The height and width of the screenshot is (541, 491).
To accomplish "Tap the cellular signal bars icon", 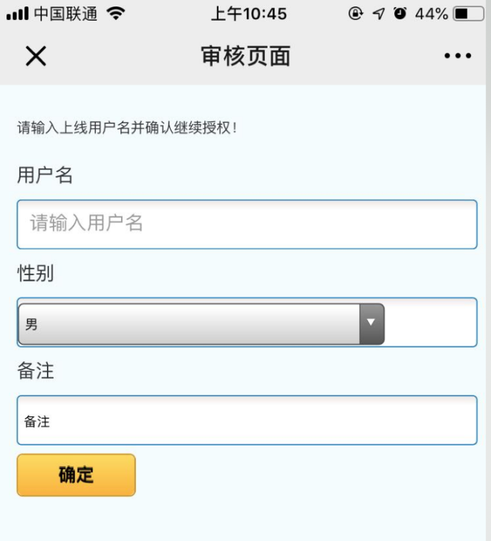I will pyautogui.click(x=17, y=14).
